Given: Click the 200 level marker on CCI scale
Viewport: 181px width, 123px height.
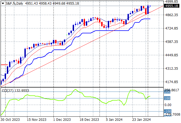Looking at the screenshot, I should [x=167, y=92].
